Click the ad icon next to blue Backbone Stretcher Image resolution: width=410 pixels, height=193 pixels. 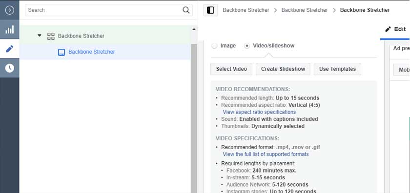[x=61, y=52]
